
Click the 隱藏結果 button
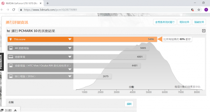pyautogui.click(x=199, y=22)
